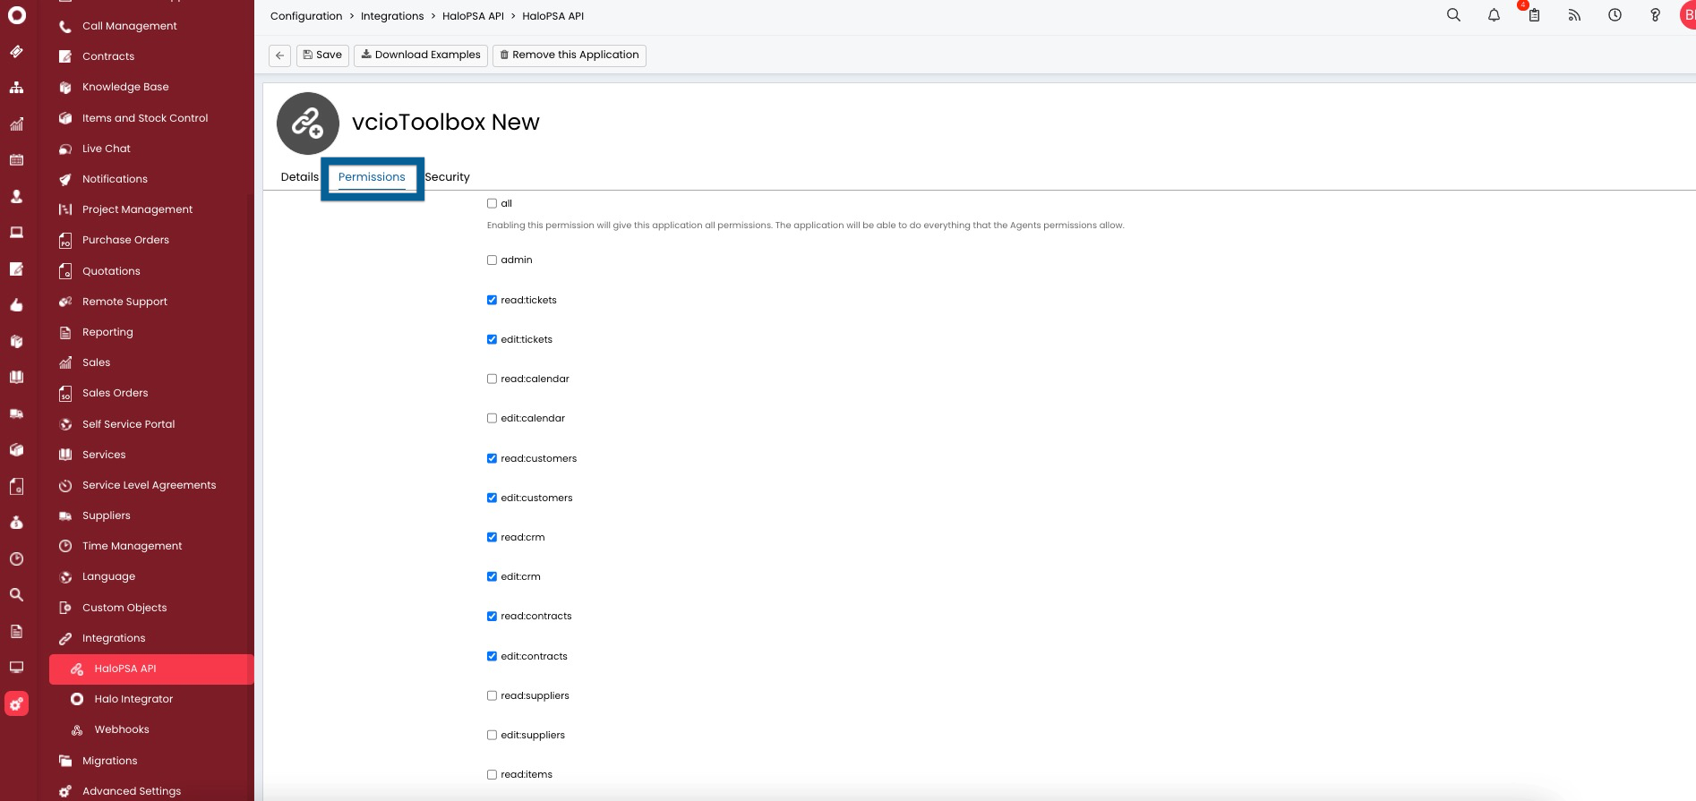Open Notifications configuration item
Image resolution: width=1696 pixels, height=801 pixels.
click(115, 179)
